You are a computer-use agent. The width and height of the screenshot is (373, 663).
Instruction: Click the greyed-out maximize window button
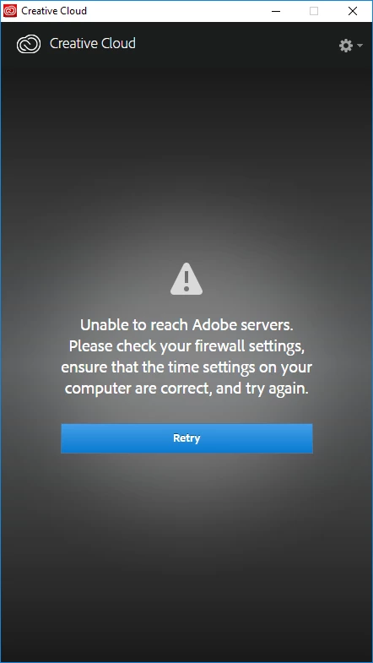click(314, 11)
